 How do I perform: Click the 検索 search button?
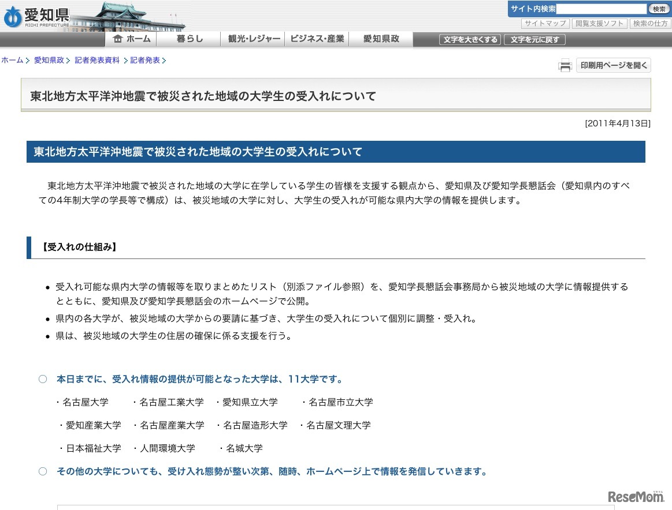point(658,9)
